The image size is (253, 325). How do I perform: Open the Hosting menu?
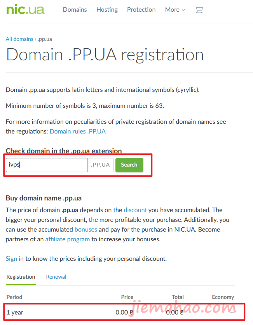click(107, 9)
